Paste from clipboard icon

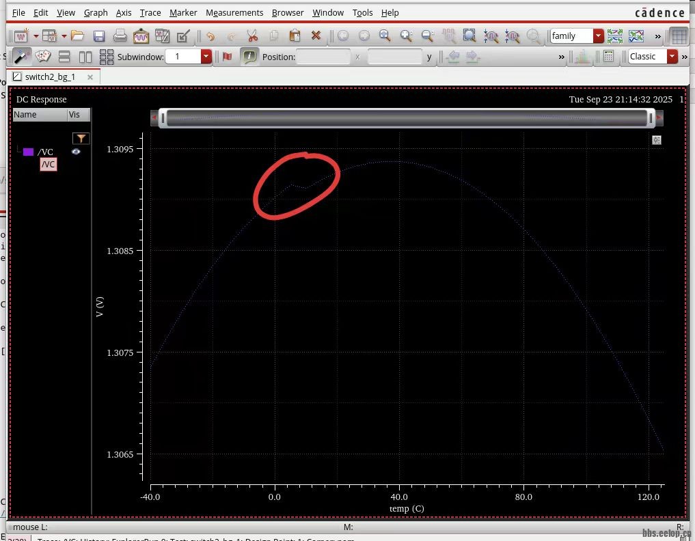[295, 36]
